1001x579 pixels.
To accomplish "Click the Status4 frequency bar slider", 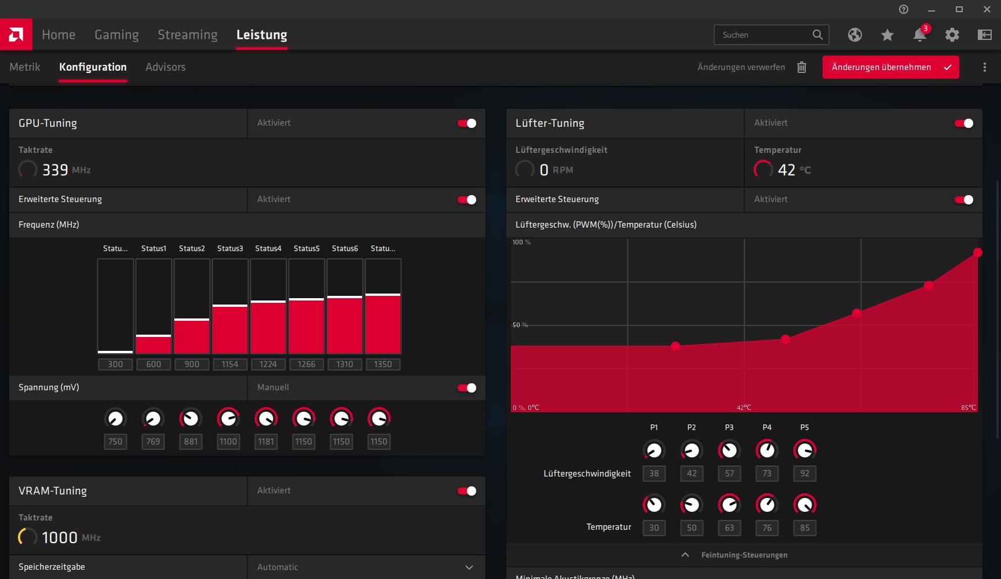I will point(268,306).
